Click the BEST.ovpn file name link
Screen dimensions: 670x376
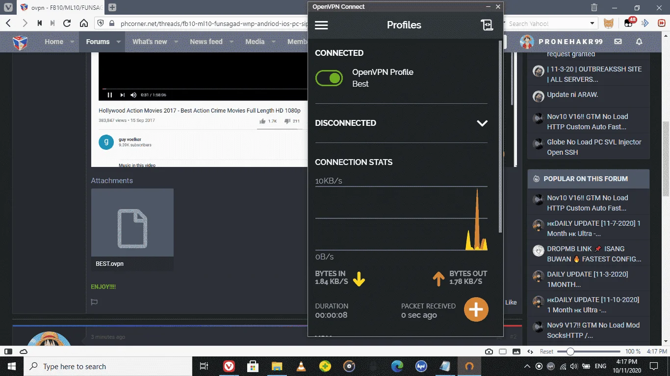109,263
